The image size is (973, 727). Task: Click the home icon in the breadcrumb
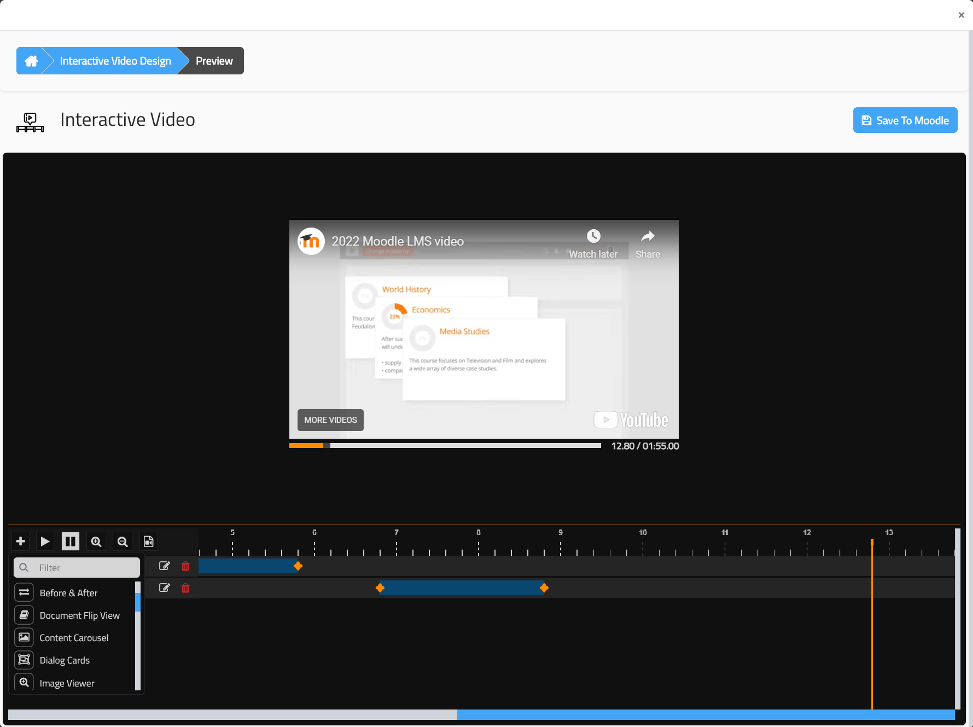tap(31, 61)
